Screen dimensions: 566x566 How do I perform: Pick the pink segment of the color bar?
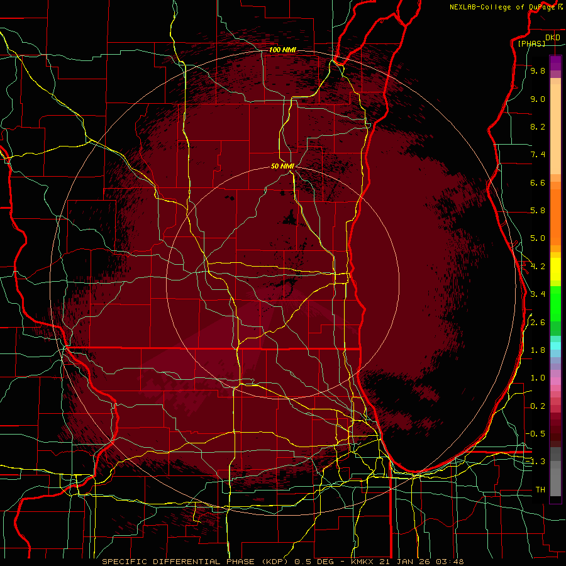[555, 381]
